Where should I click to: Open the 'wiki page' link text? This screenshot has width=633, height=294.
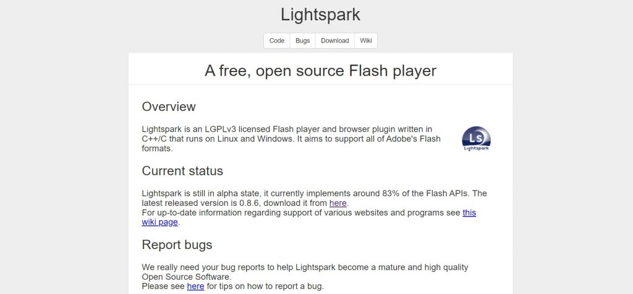click(x=160, y=223)
